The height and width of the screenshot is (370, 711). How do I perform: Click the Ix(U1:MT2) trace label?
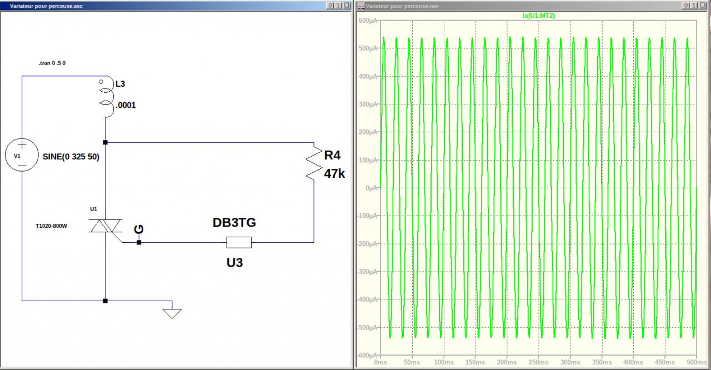coord(539,16)
